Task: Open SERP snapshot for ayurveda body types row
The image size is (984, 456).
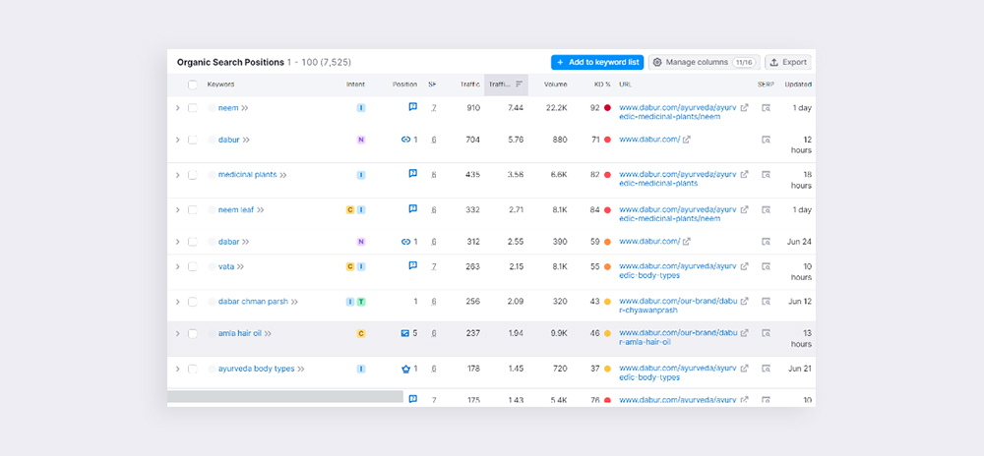Action: point(766,369)
